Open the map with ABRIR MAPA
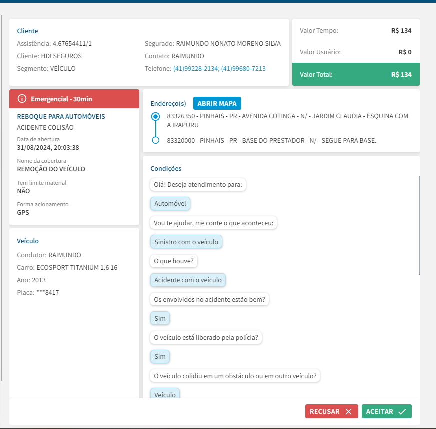Image resolution: width=436 pixels, height=429 pixels. (x=217, y=103)
